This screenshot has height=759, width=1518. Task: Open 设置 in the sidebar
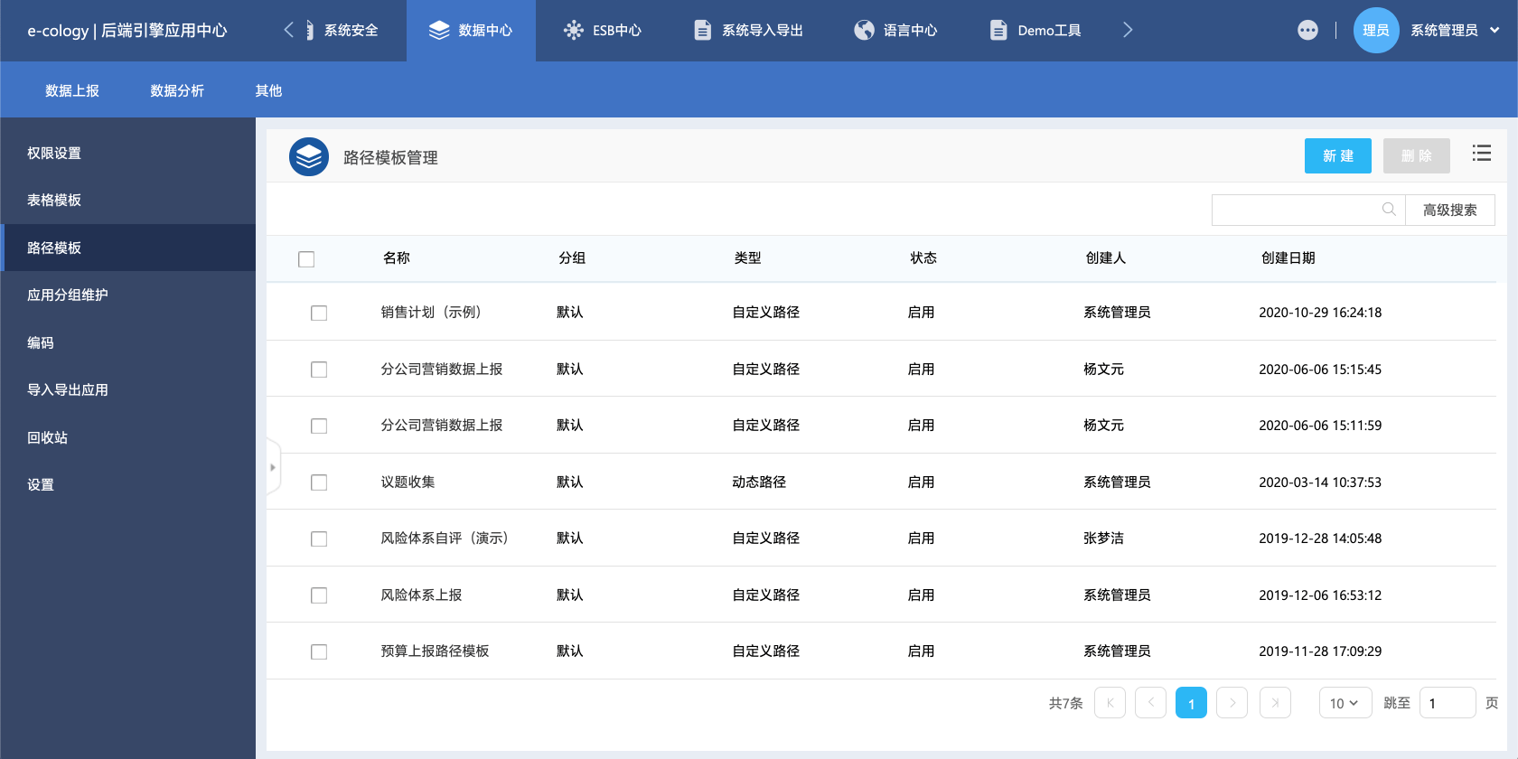pyautogui.click(x=127, y=484)
